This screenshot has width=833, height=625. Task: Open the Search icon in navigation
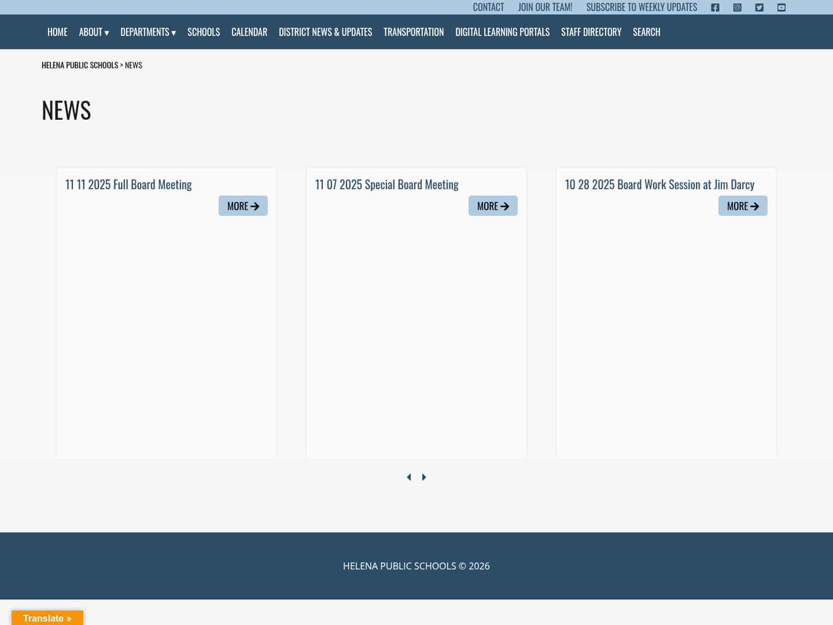(646, 32)
